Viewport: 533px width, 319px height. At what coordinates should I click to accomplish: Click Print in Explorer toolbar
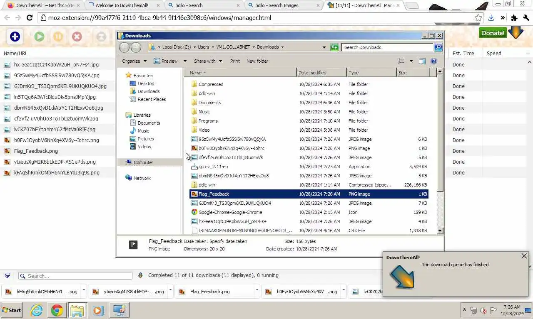click(235, 61)
